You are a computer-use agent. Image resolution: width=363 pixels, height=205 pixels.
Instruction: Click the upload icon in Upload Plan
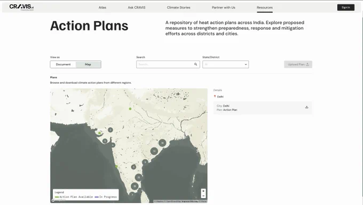pos(307,64)
